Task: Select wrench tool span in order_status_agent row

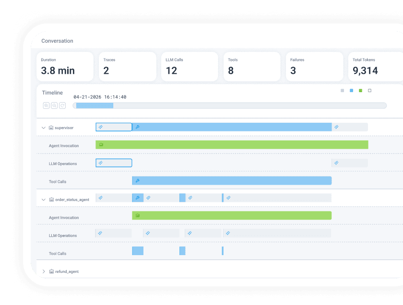Action: (x=138, y=198)
